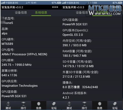
Task: Select PowerVR SGX 531 in the v3.0.2 screen
Action: tap(14, 96)
